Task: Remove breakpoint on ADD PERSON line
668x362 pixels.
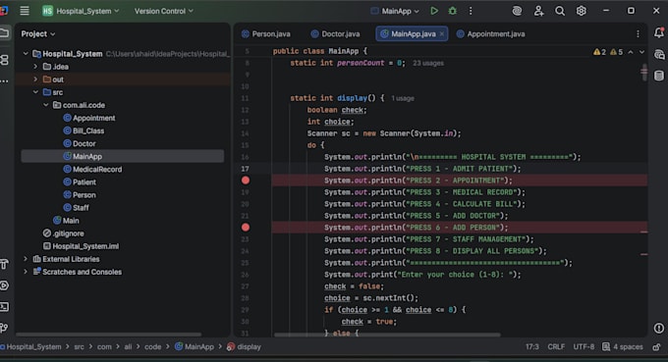Action: (x=246, y=228)
